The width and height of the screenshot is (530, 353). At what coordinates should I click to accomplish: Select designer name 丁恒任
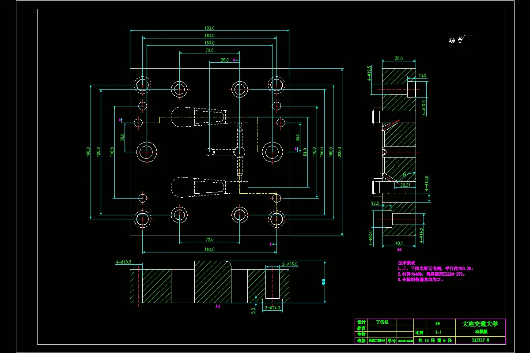(x=382, y=322)
